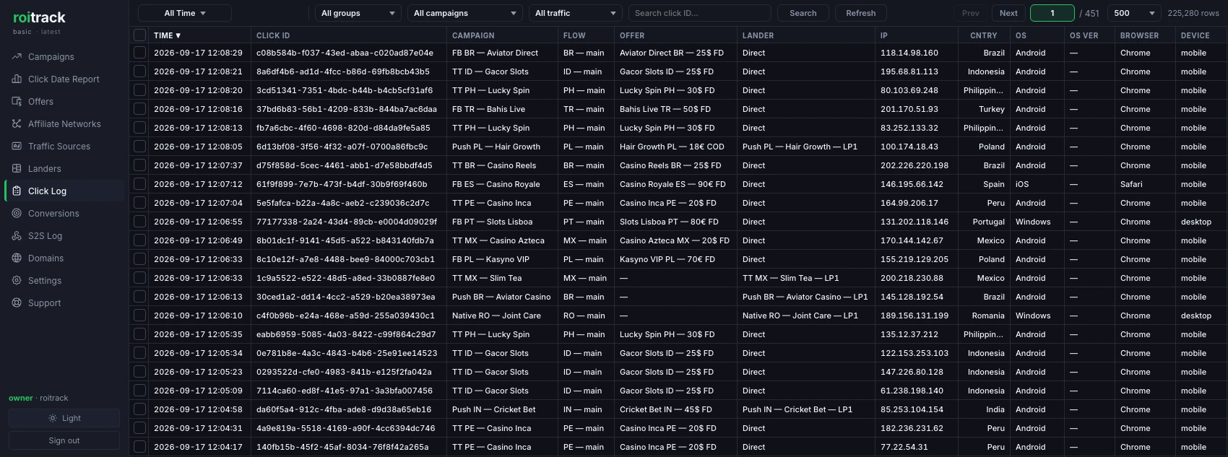Click the roitrack logo
Viewport: 1228px width, 457px height.
(39, 17)
